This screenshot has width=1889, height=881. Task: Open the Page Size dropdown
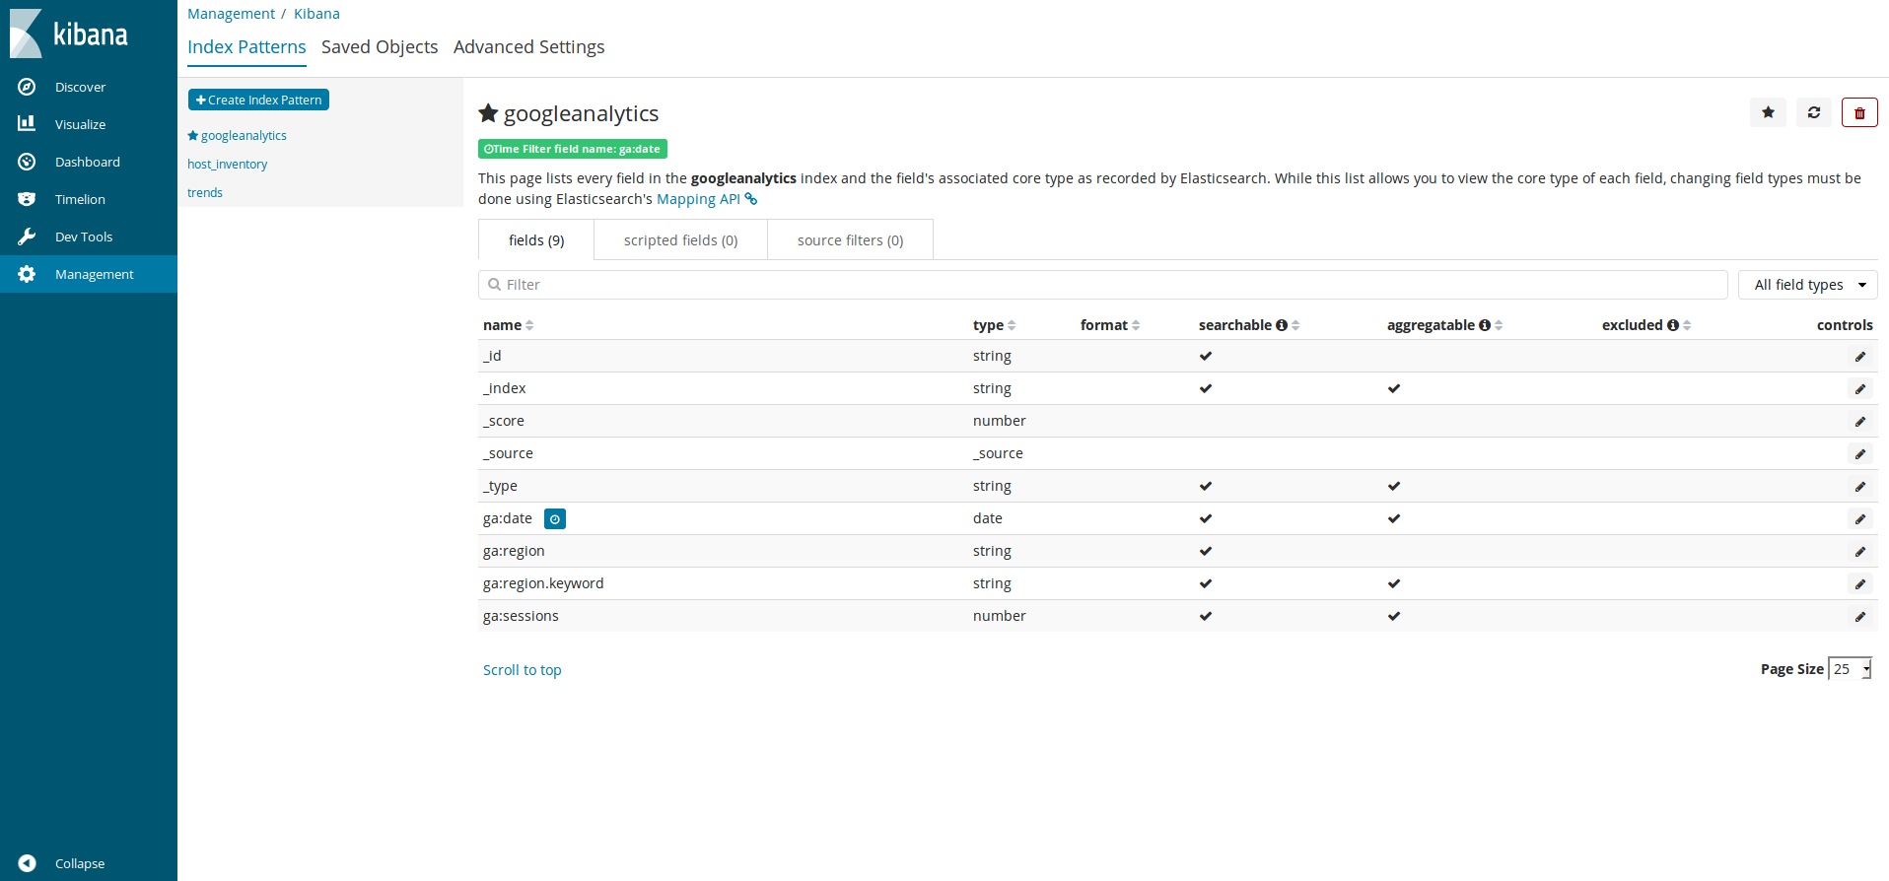coord(1851,669)
